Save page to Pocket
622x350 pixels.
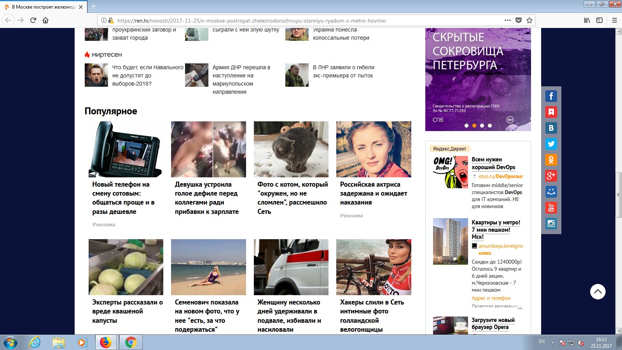point(518,20)
